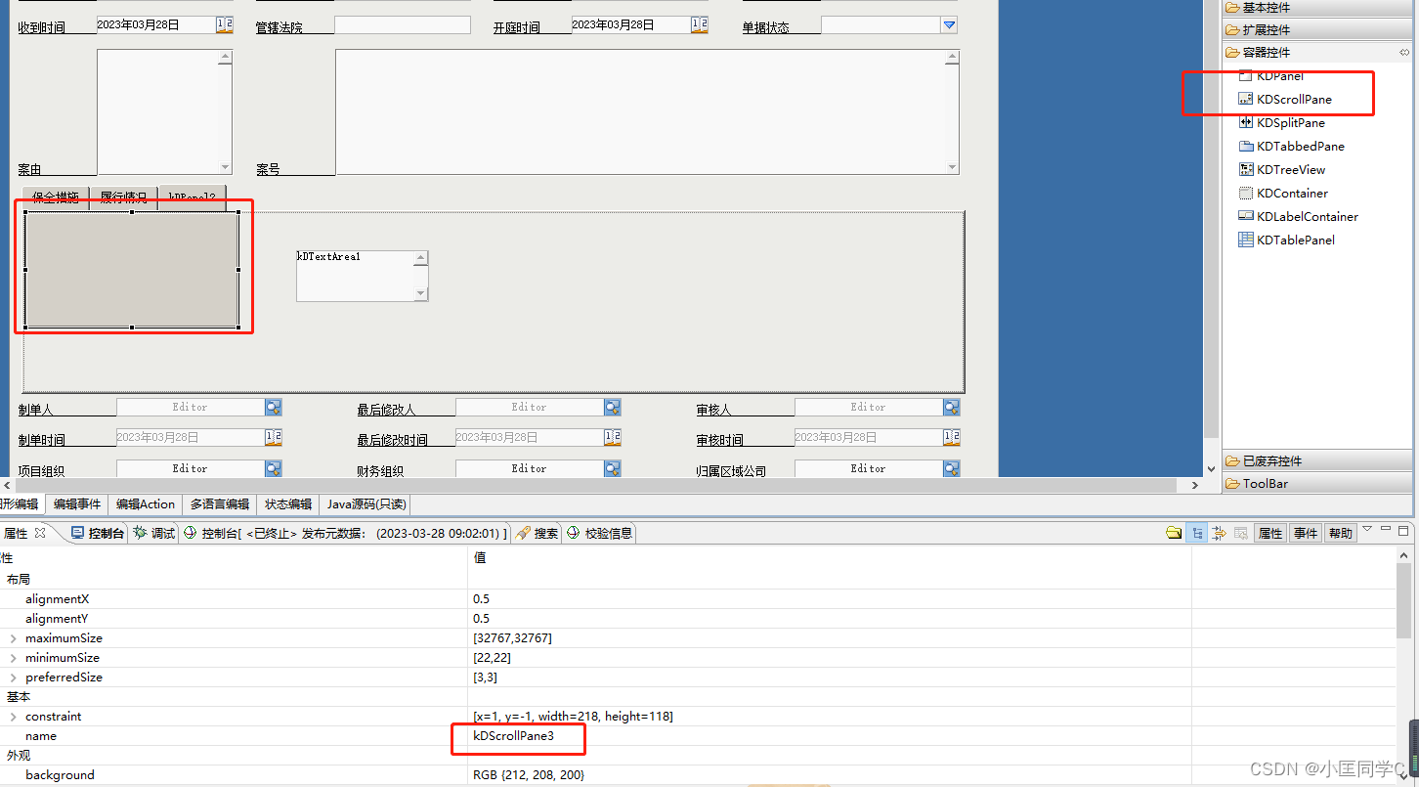Expand the minimumSize property
This screenshot has height=787, width=1419.
pyautogui.click(x=13, y=658)
